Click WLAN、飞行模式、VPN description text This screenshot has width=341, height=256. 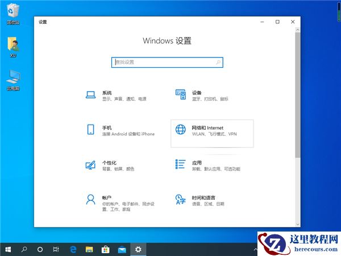tap(214, 134)
